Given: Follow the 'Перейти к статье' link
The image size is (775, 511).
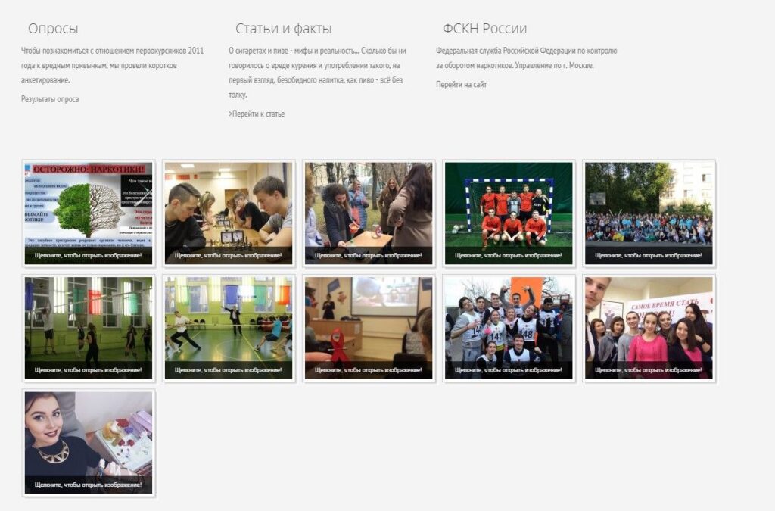Looking at the screenshot, I should (x=257, y=114).
